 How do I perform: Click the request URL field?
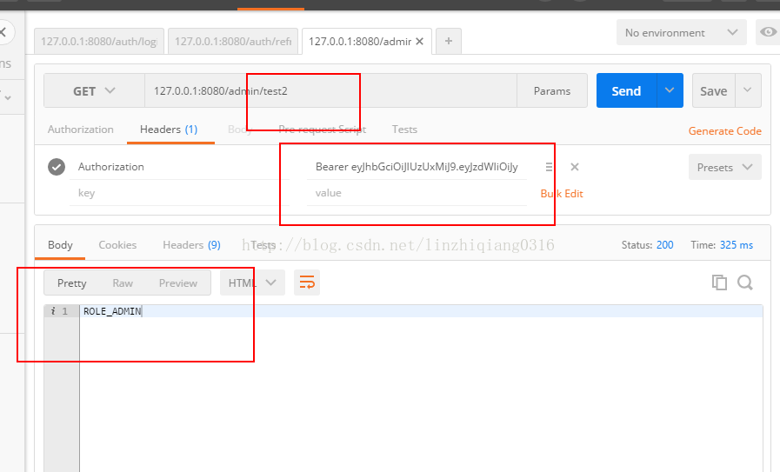(330, 90)
